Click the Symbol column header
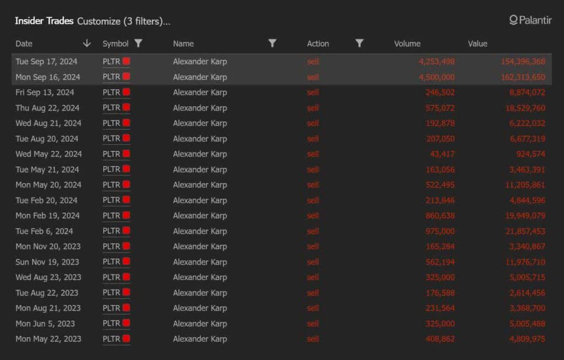The image size is (564, 360). (115, 43)
